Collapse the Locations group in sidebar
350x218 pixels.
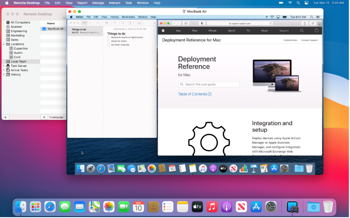(x=4, y=44)
